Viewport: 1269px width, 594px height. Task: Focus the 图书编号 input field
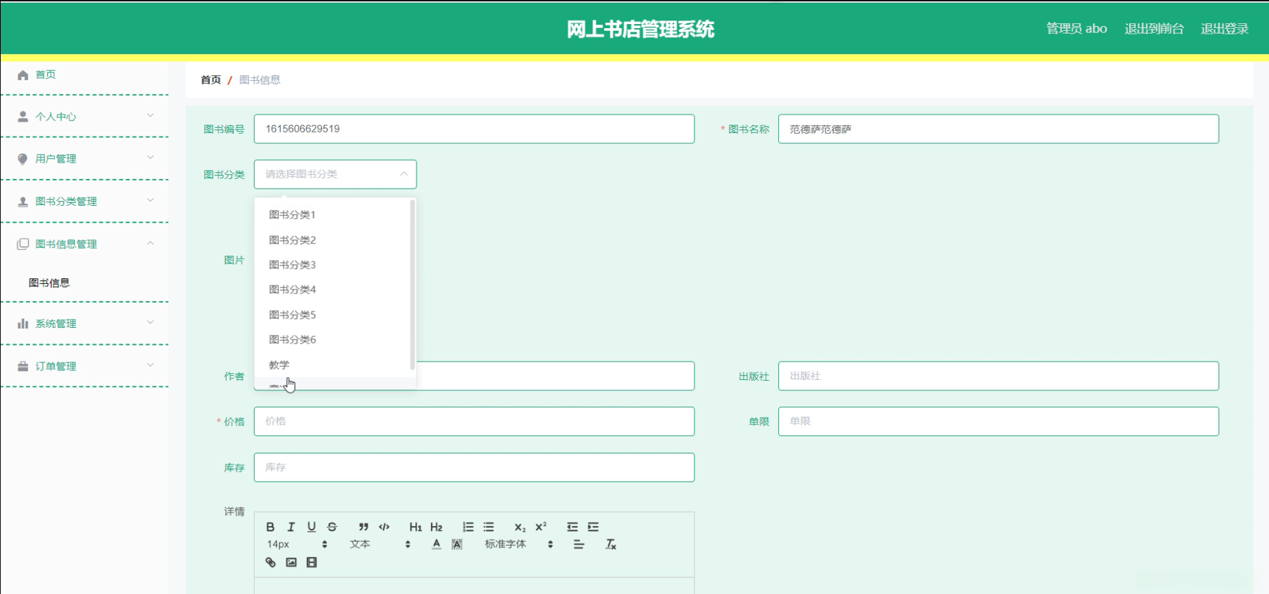(474, 129)
